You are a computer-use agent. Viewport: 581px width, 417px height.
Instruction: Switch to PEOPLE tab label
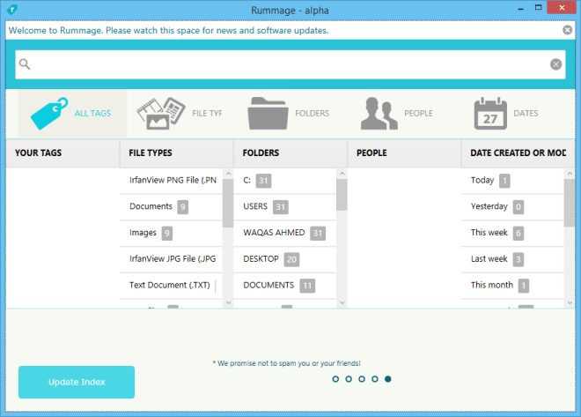(418, 113)
